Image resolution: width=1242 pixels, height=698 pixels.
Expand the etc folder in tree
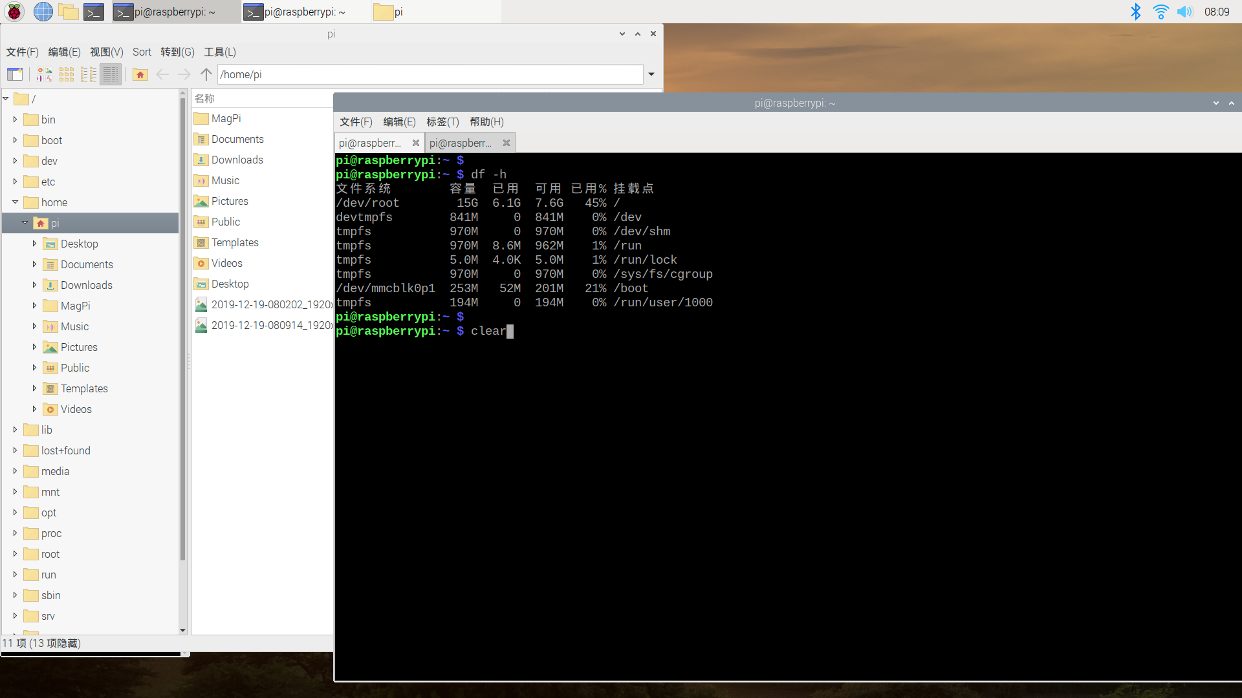click(15, 182)
